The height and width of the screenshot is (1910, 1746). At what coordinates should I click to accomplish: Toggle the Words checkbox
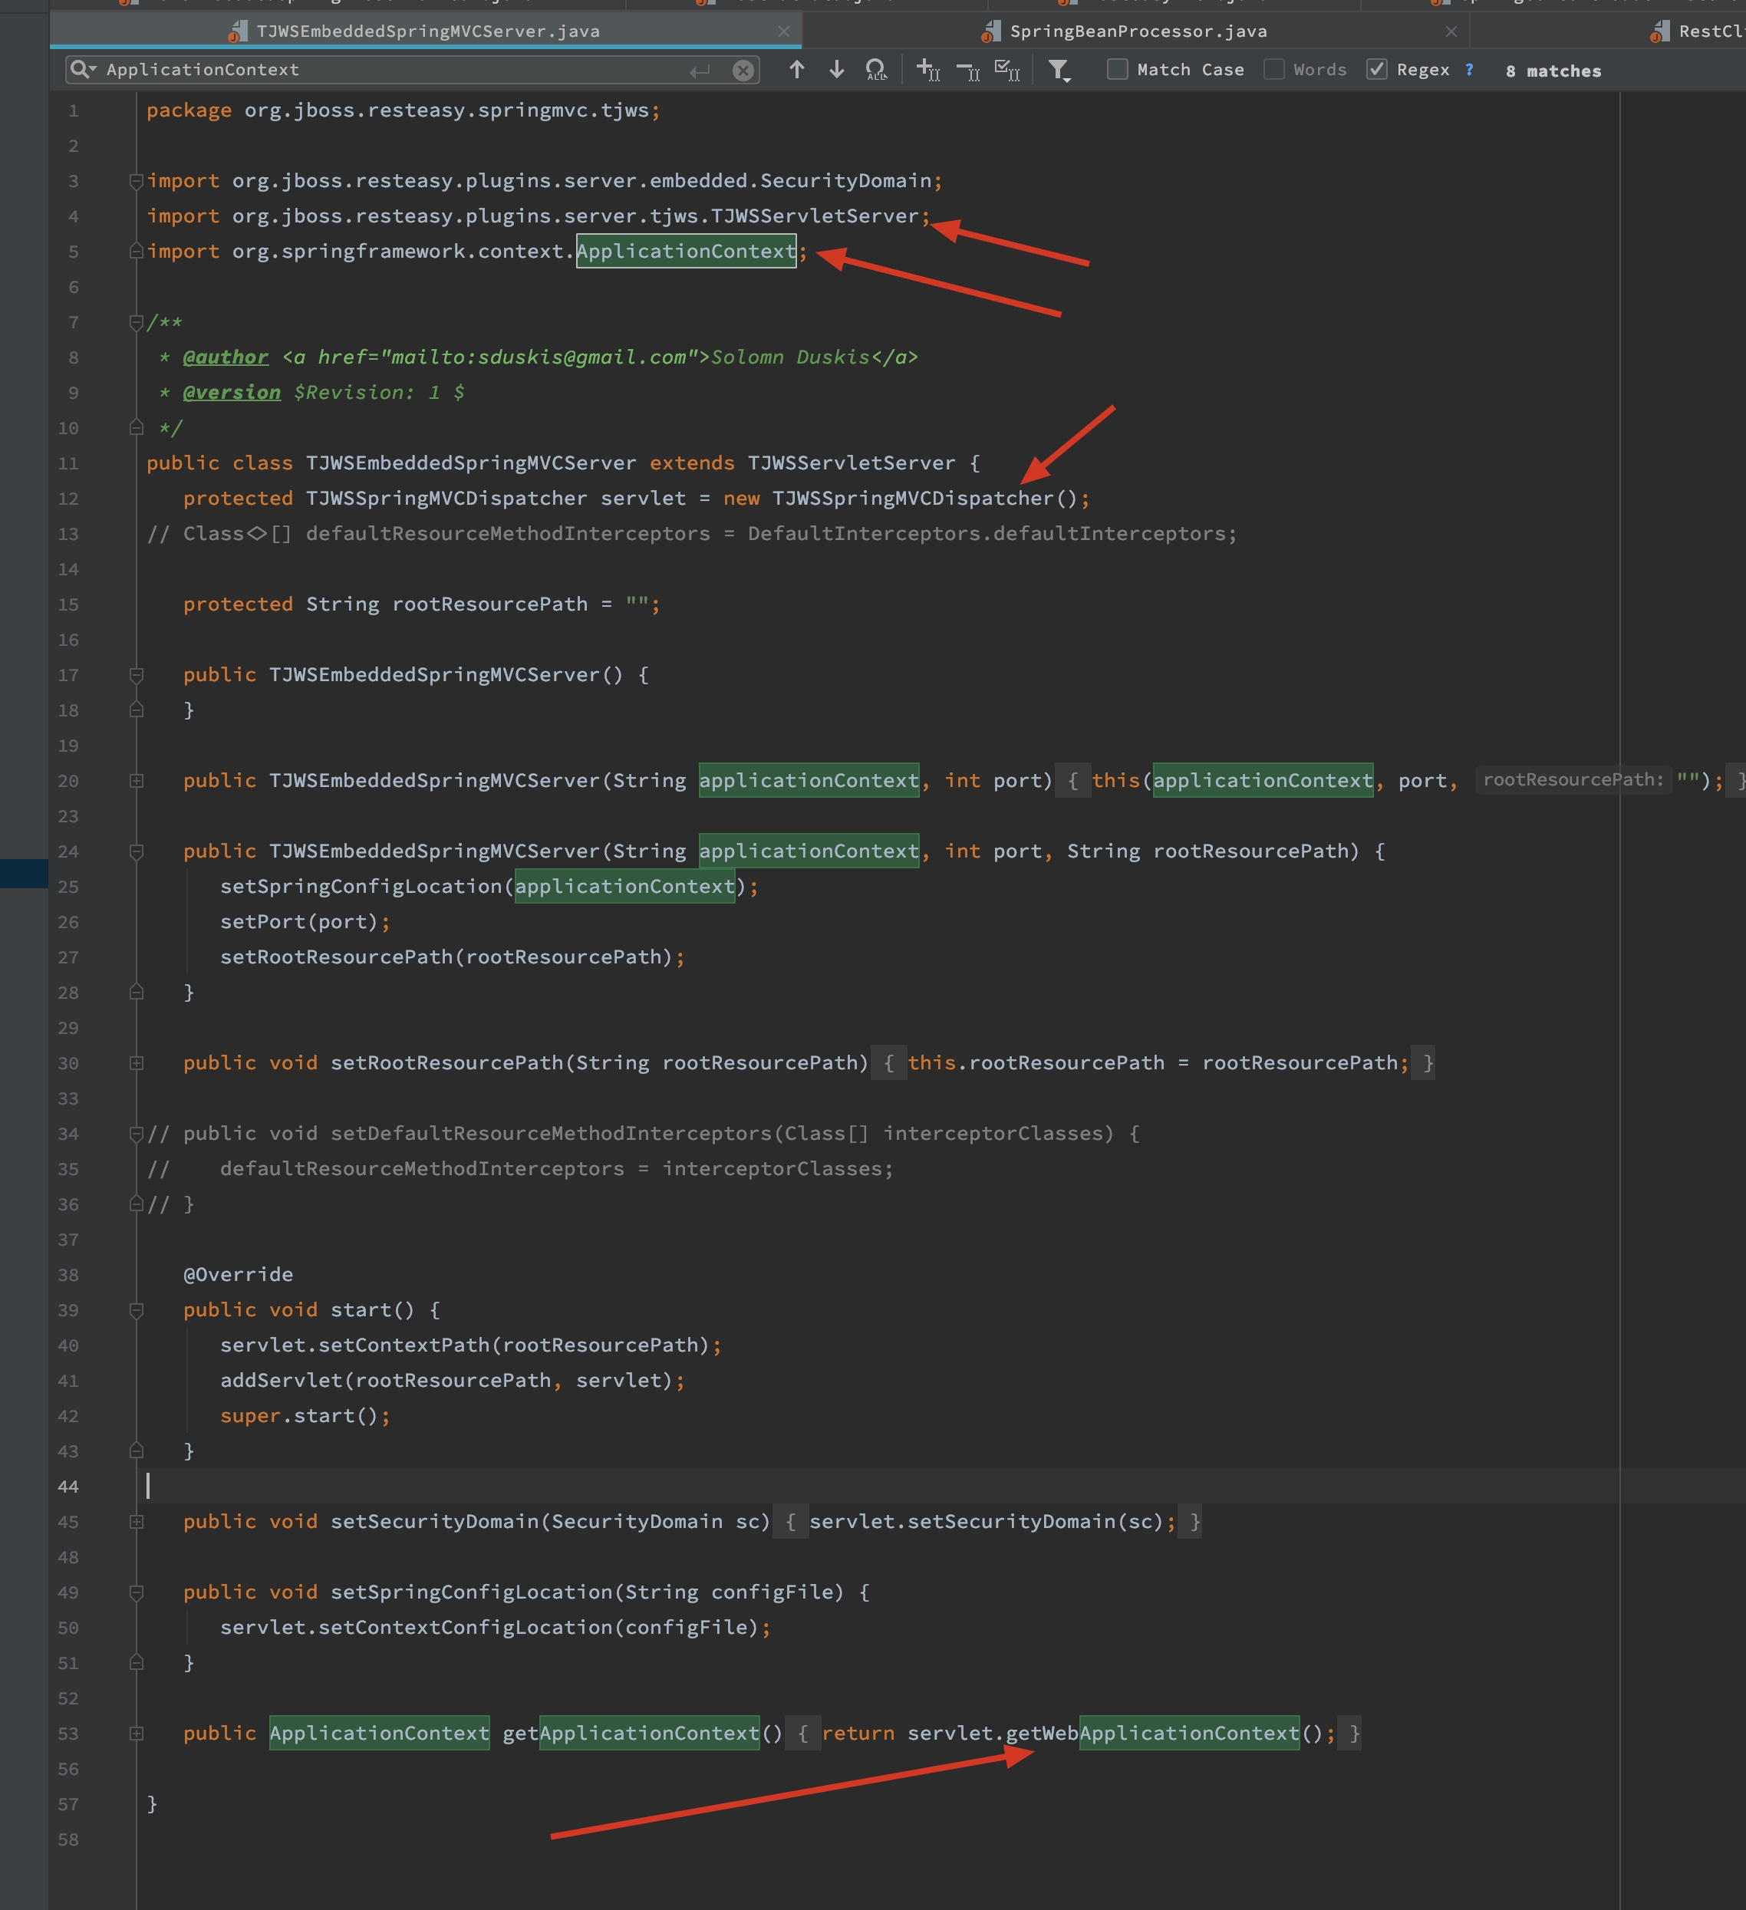(1274, 69)
